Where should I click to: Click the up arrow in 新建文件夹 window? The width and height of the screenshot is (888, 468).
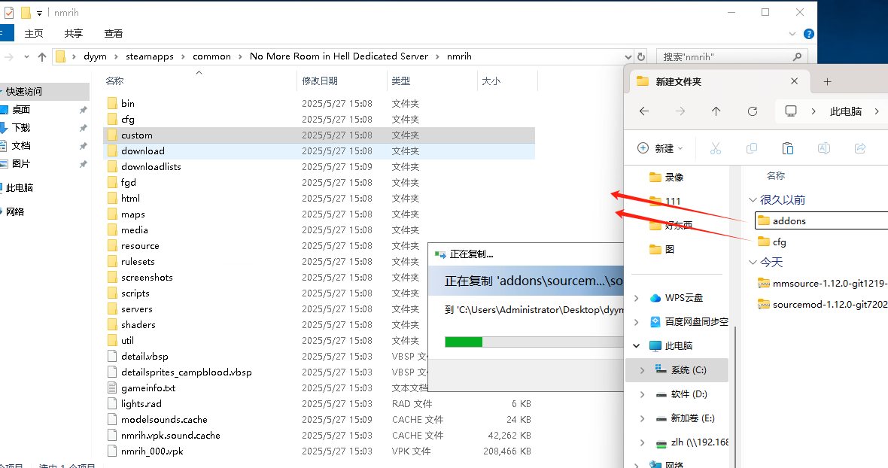pyautogui.click(x=716, y=111)
